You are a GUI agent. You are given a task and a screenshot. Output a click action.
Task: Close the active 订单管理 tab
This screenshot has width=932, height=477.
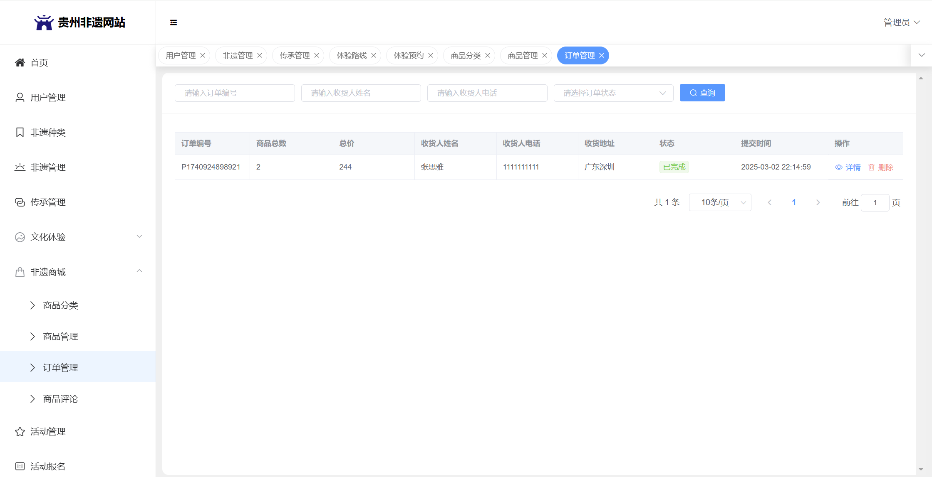point(601,55)
